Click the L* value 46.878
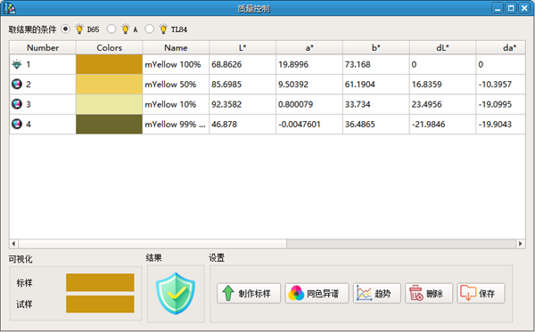This screenshot has height=332, width=535. [x=224, y=124]
